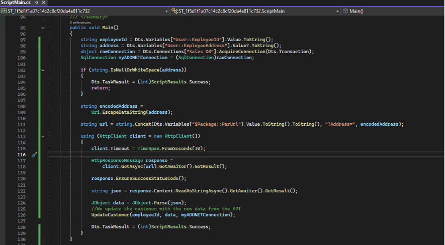Click 'public void Main()' signature
445x245 pixels.
94,28
